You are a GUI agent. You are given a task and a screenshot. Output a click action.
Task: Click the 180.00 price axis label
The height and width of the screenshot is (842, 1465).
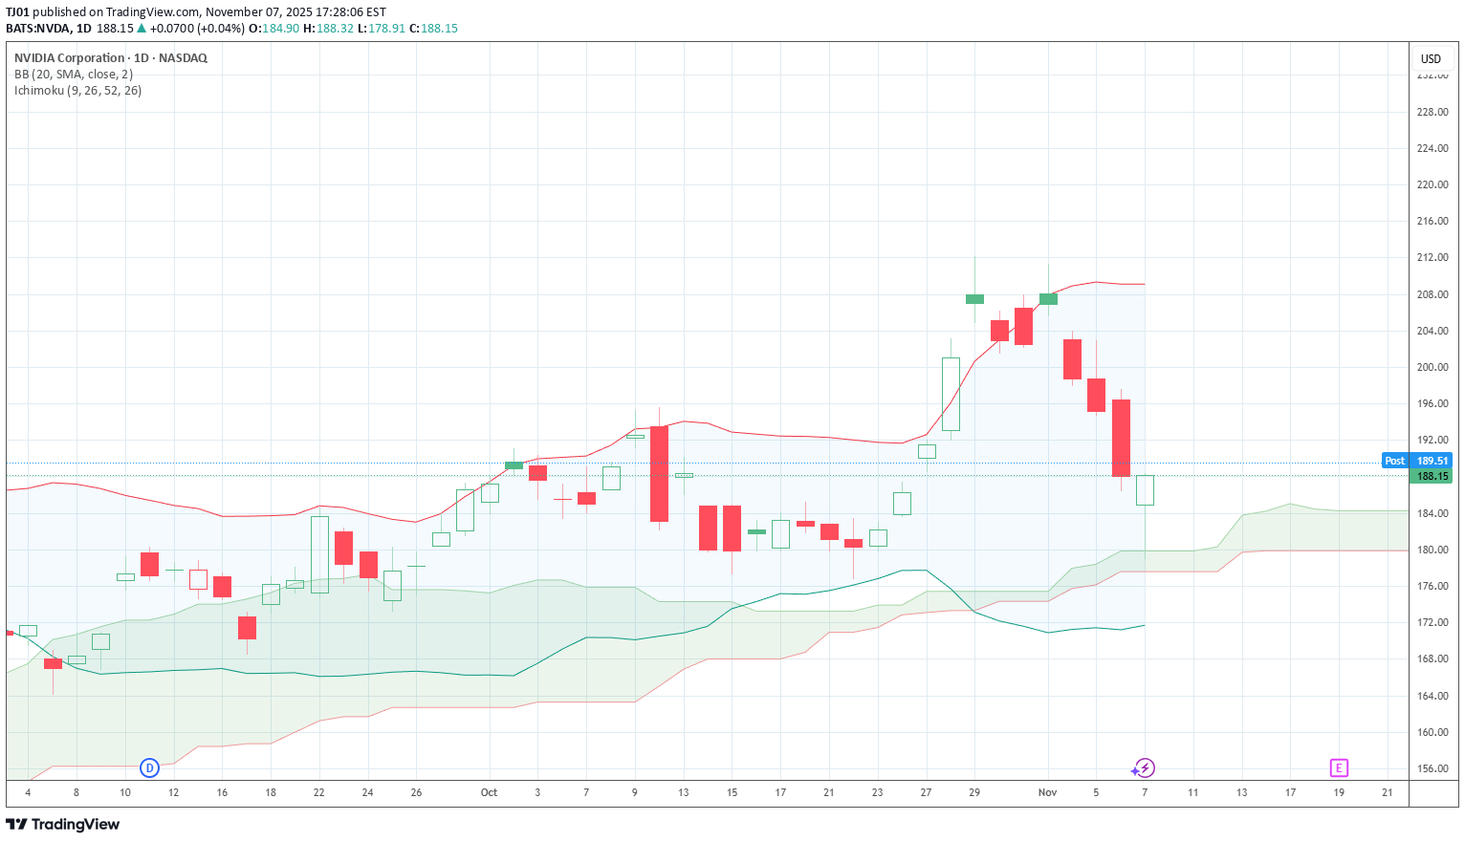1432,550
